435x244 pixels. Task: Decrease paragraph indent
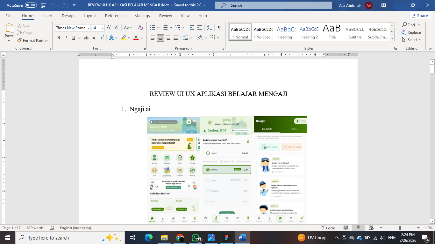pyautogui.click(x=192, y=28)
